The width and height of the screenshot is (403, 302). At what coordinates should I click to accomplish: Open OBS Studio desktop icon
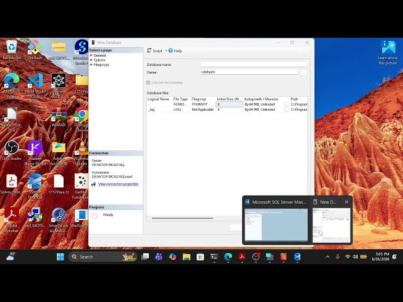[11, 151]
